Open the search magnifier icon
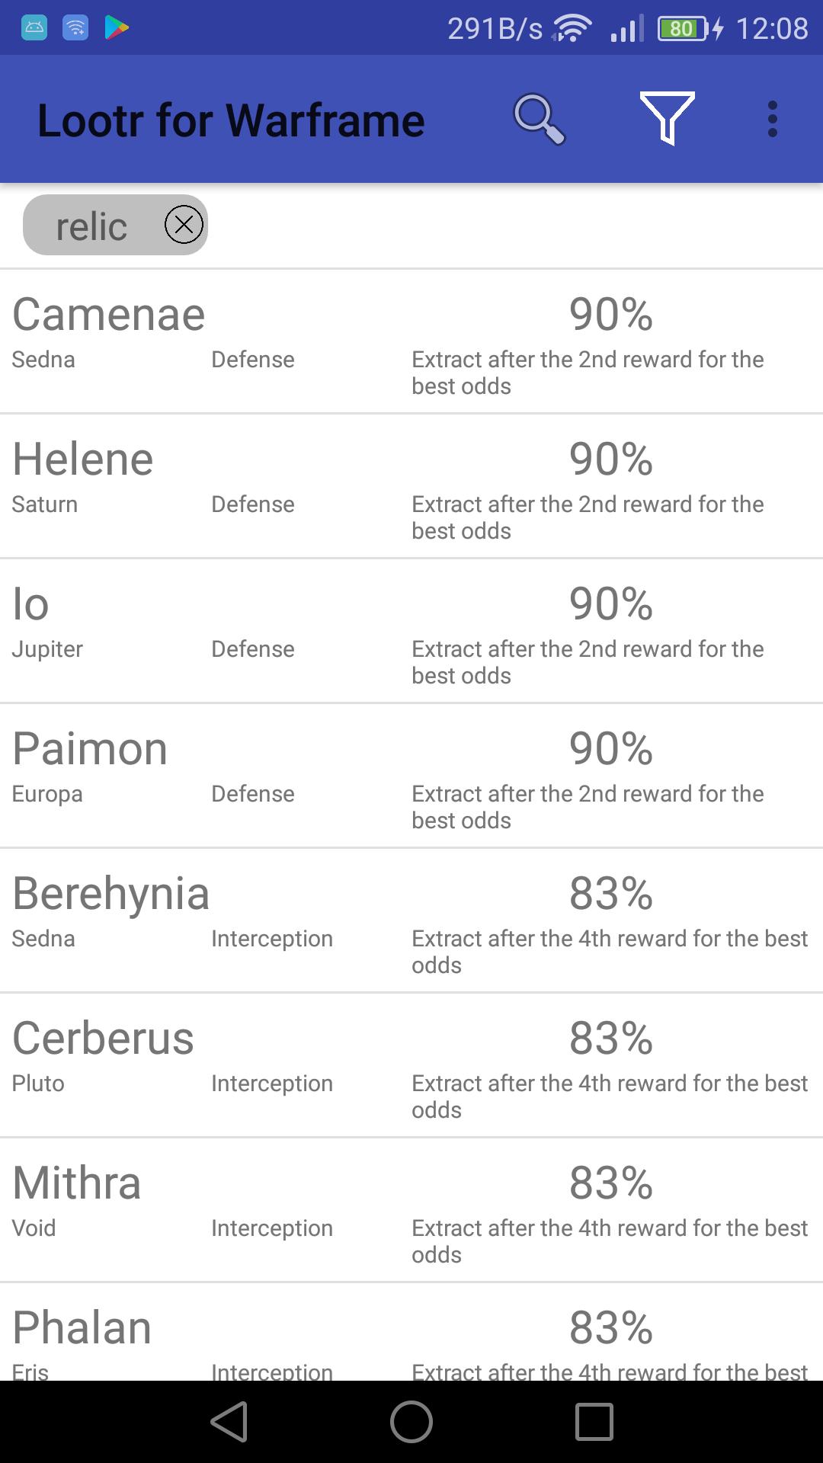This screenshot has width=823, height=1463. pos(540,120)
